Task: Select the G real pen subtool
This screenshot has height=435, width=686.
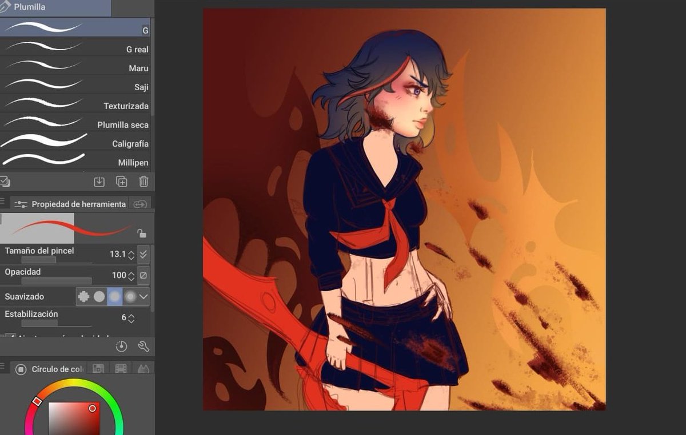Action: (x=75, y=46)
